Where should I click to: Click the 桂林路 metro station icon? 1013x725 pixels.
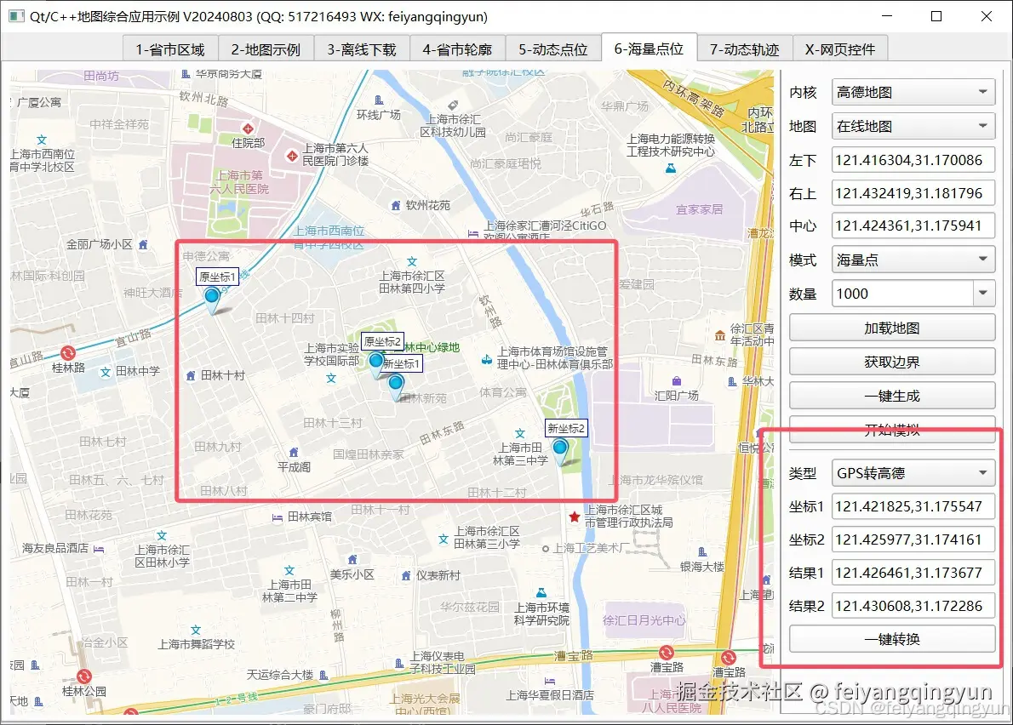[x=66, y=352]
